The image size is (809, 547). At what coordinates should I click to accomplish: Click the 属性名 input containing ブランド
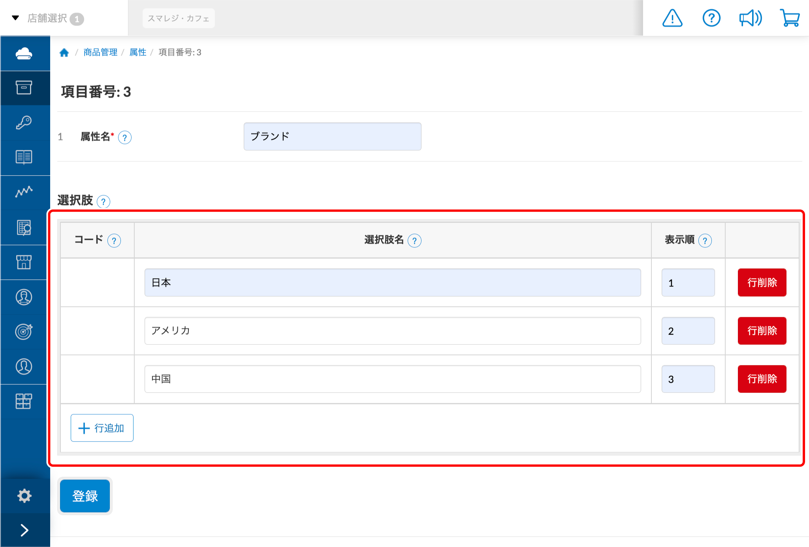(332, 137)
